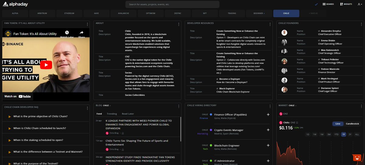Expand the Crypto Events Manager job
The image size is (365, 165).
pos(268,130)
